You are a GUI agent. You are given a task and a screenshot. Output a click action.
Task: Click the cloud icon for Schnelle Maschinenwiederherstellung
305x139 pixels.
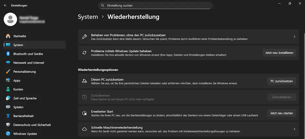pyautogui.click(x=84, y=129)
